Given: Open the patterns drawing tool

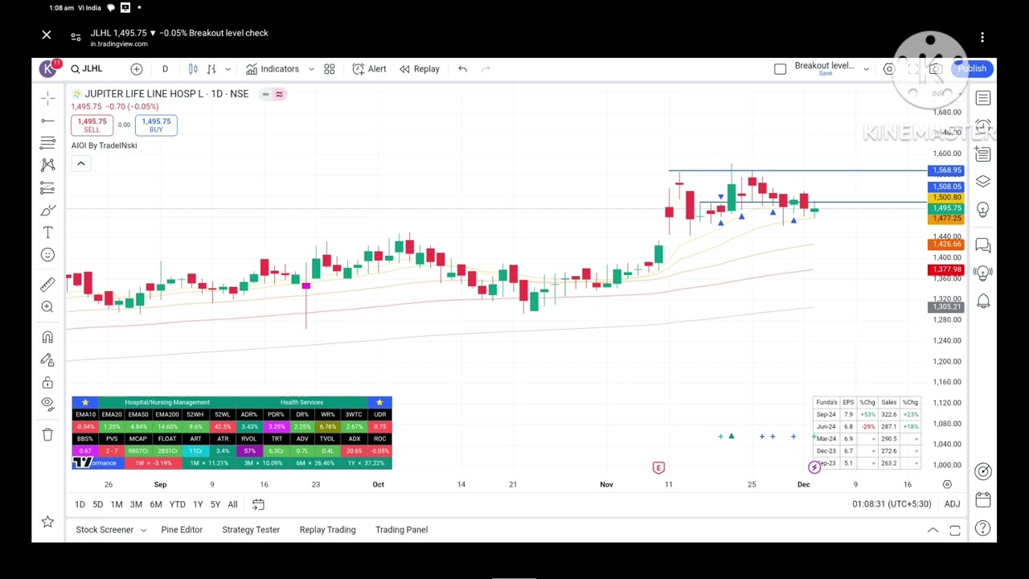Looking at the screenshot, I should point(47,165).
